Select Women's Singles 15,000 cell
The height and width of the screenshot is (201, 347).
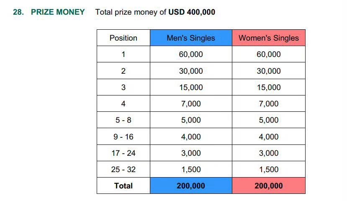tap(269, 87)
